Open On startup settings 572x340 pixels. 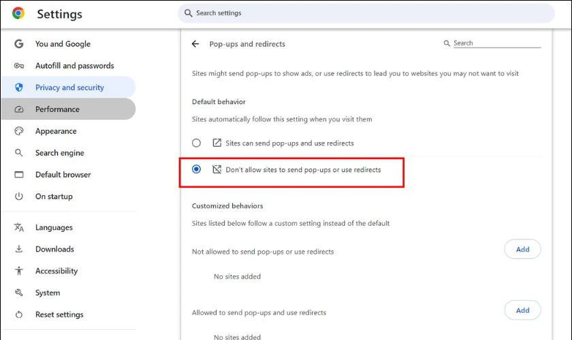68,197
